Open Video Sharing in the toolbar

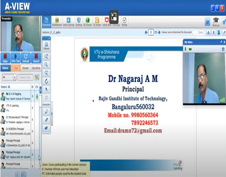(x=68, y=22)
